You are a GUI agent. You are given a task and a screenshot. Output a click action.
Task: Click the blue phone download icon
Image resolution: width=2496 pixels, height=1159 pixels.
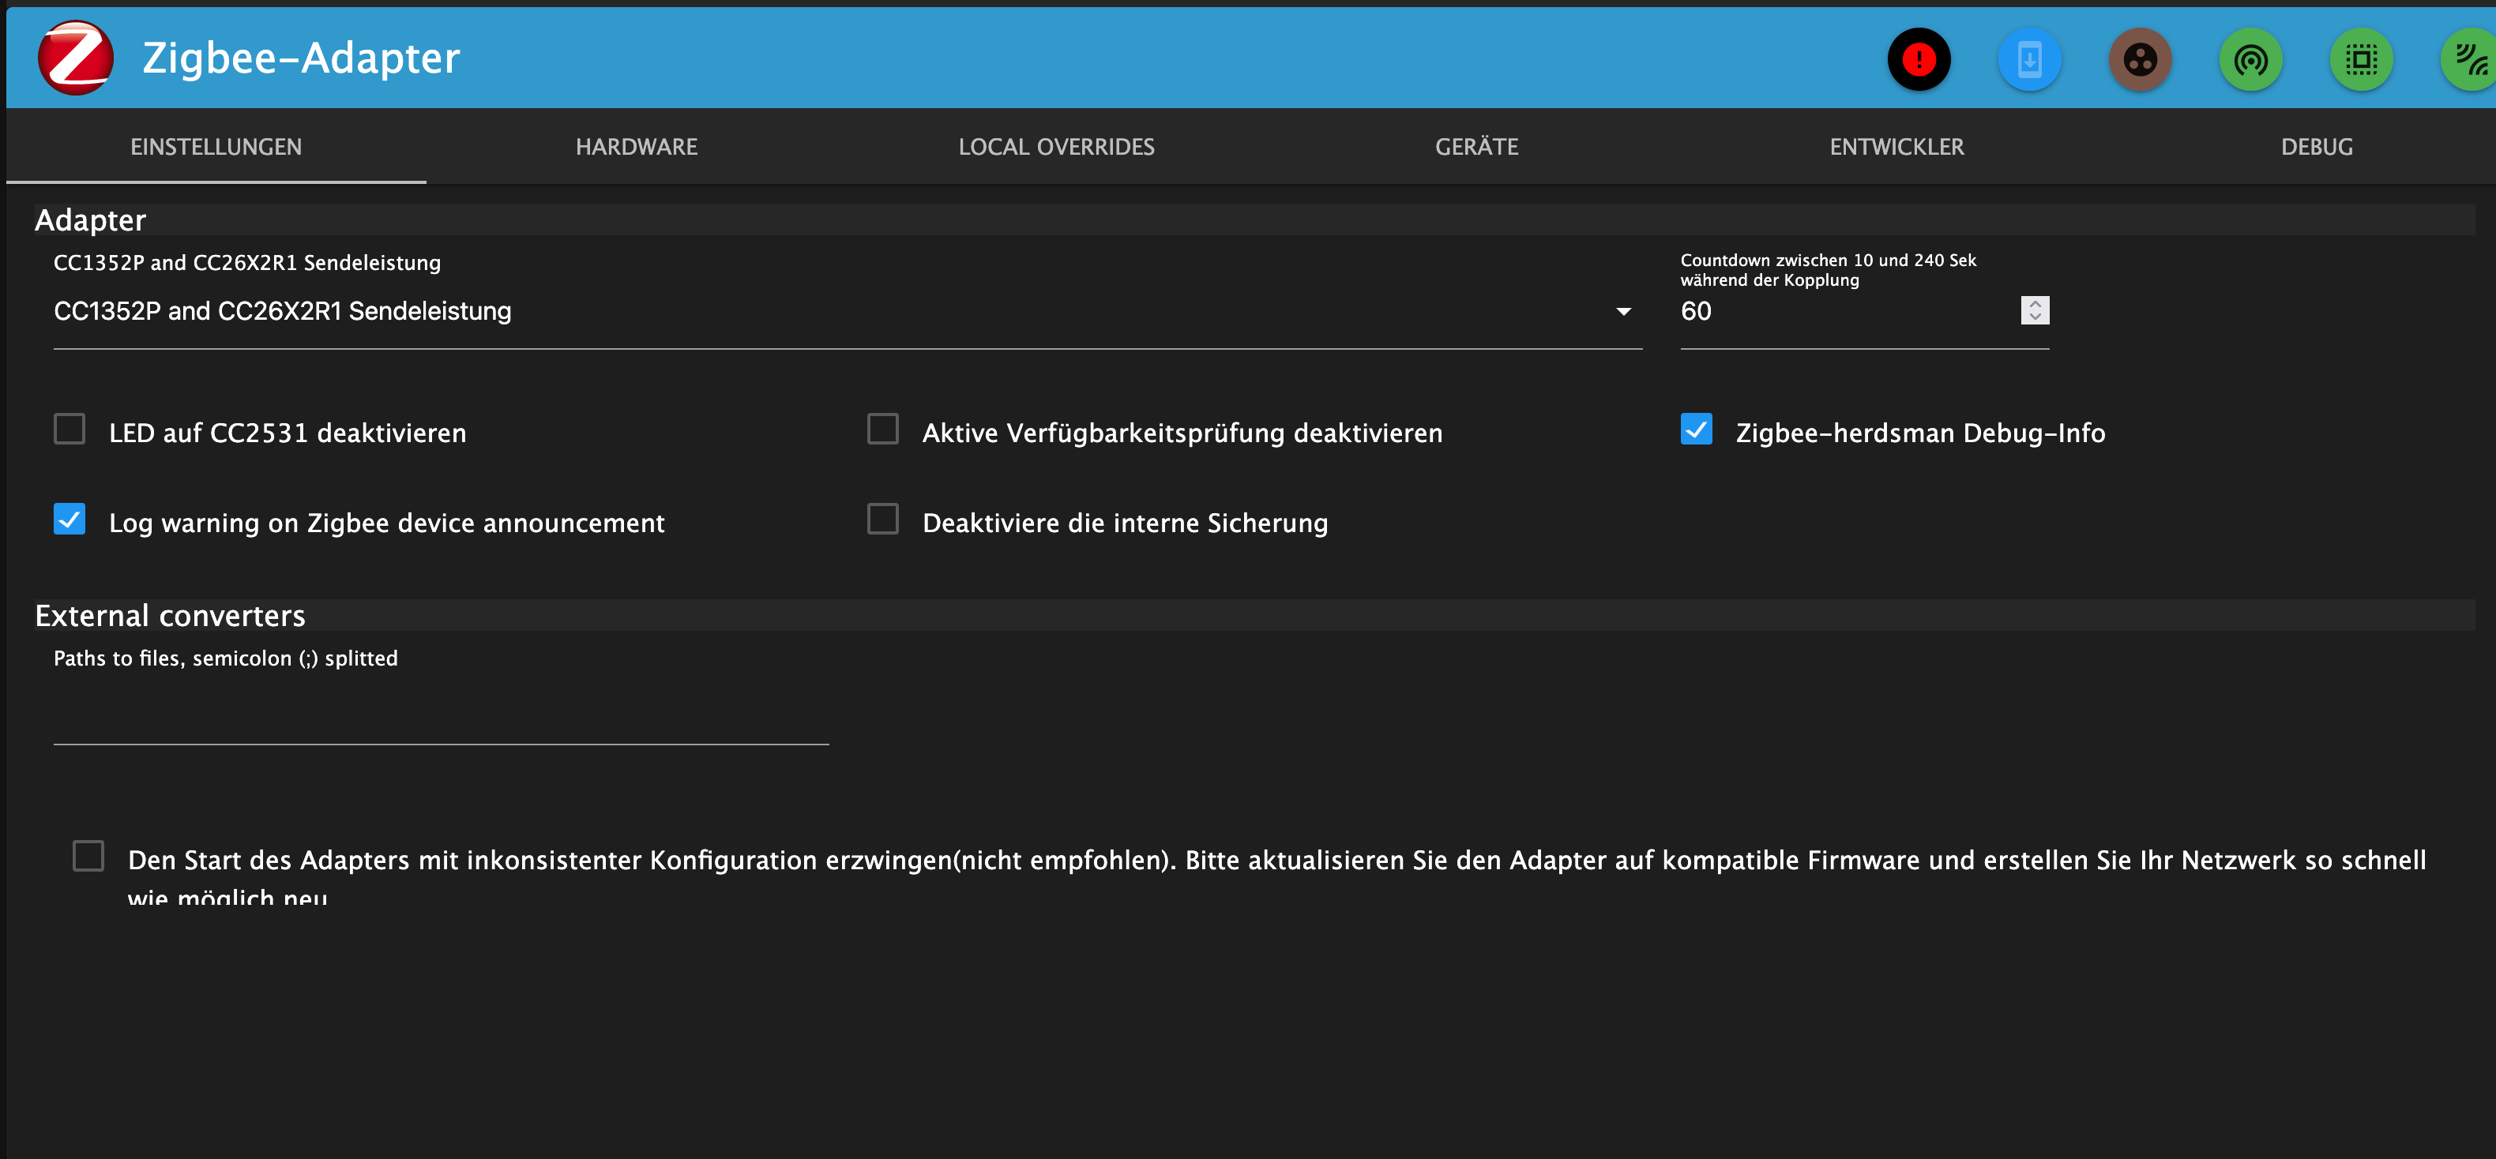pos(2029,60)
